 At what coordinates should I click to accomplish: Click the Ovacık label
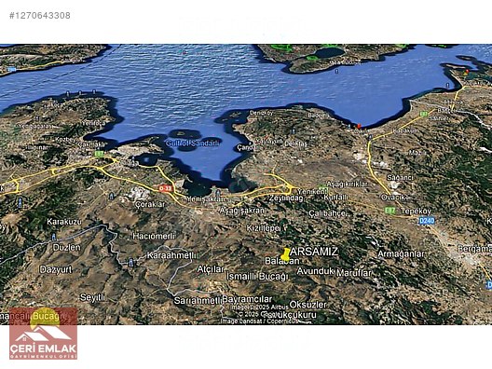[393, 198]
